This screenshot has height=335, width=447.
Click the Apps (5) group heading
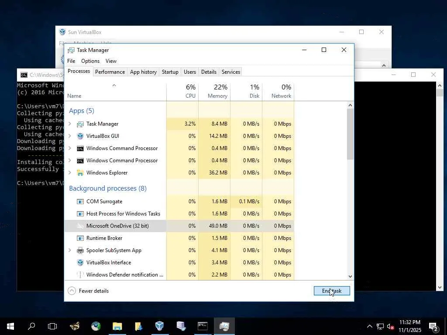pos(82,111)
